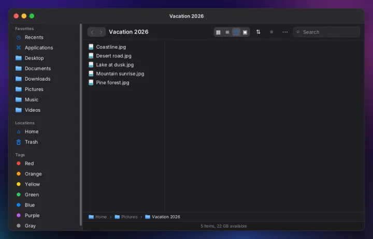The height and width of the screenshot is (239, 373).
Task: Close the window with the red button
Action: coord(16,16)
